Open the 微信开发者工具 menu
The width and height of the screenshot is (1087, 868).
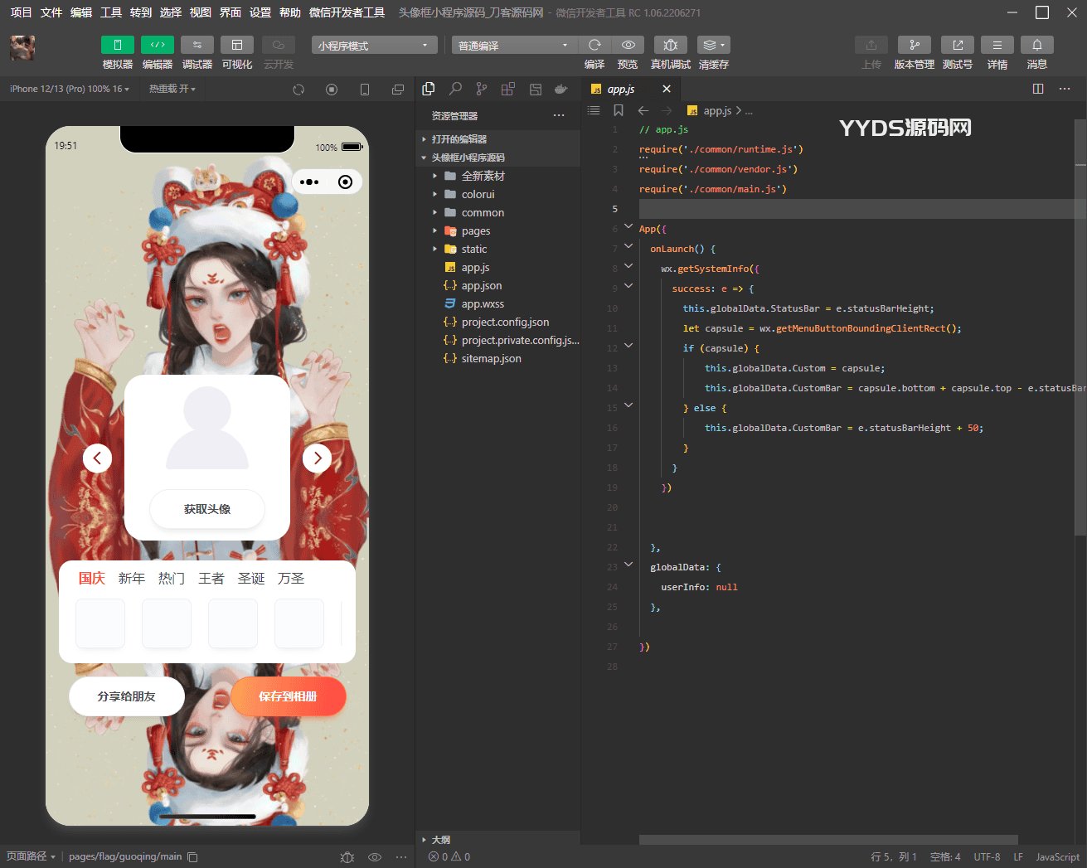tap(347, 12)
